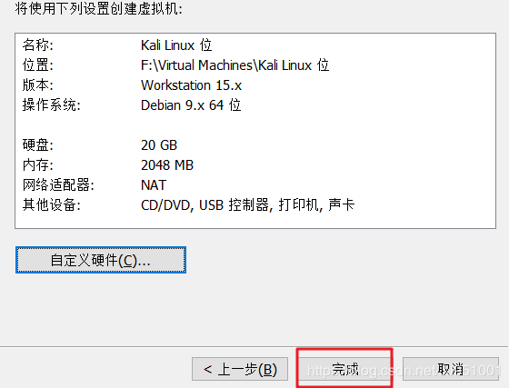
Task: Cancel the wizard with 取消
Action: [451, 369]
